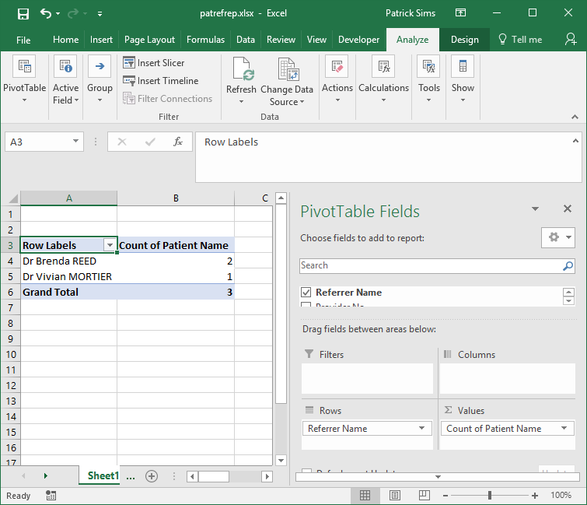The height and width of the screenshot is (505, 587).
Task: Open Ribbon Display Options button
Action: (x=460, y=13)
